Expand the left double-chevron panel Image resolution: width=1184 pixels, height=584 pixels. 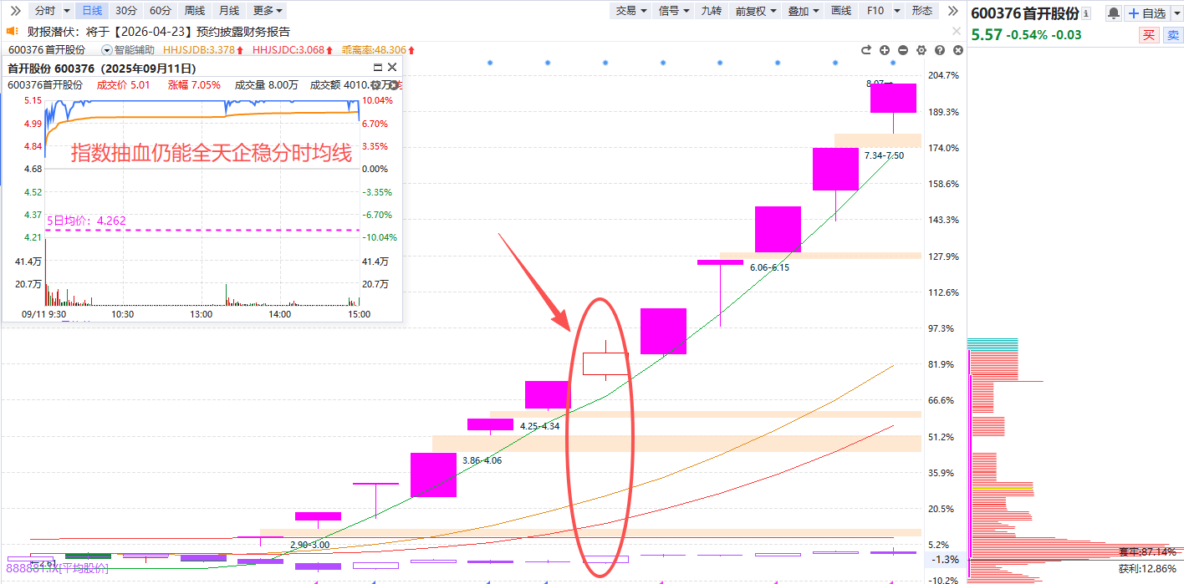[x=14, y=11]
